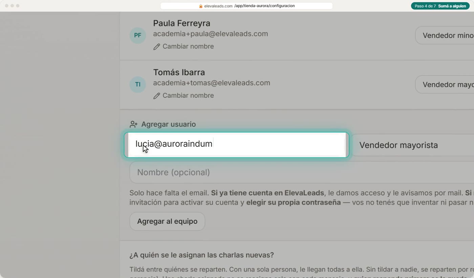Click pencil icon under Tomás Ibarra
Screen dimensions: 474x278
[x=156, y=96]
